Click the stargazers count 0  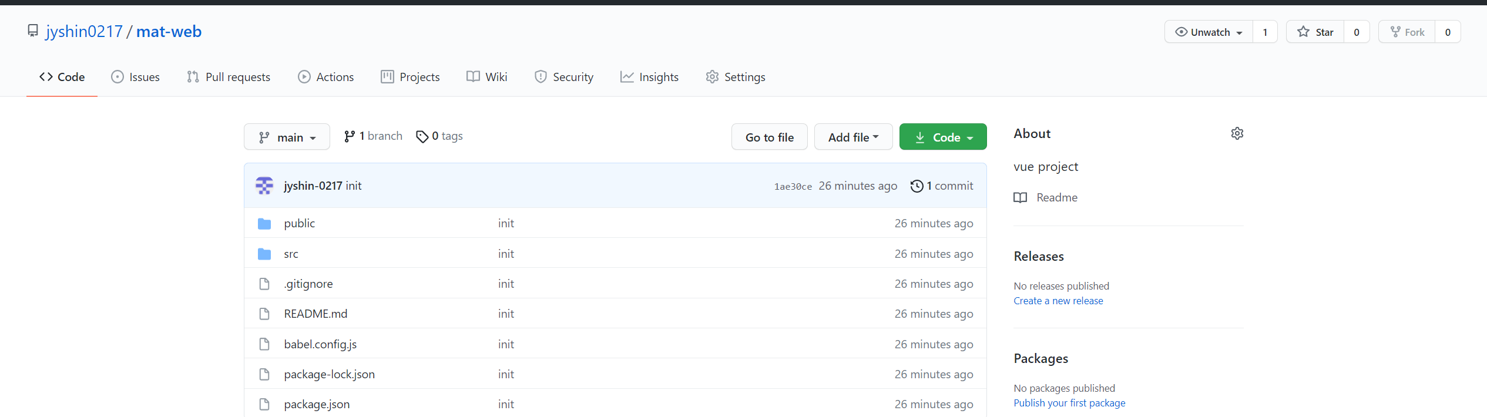(1357, 32)
